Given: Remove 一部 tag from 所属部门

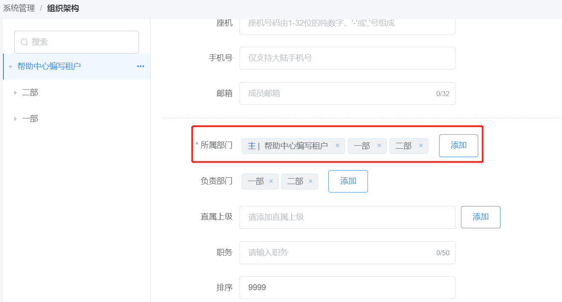Looking at the screenshot, I should (x=379, y=146).
